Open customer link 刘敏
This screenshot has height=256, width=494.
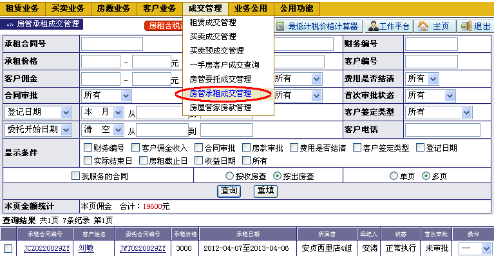click(x=86, y=248)
